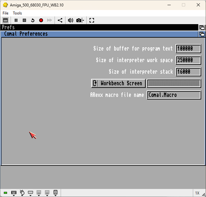The width and height of the screenshot is (206, 197).
Task: Reset the emulated Amiga
Action: tap(33, 20)
